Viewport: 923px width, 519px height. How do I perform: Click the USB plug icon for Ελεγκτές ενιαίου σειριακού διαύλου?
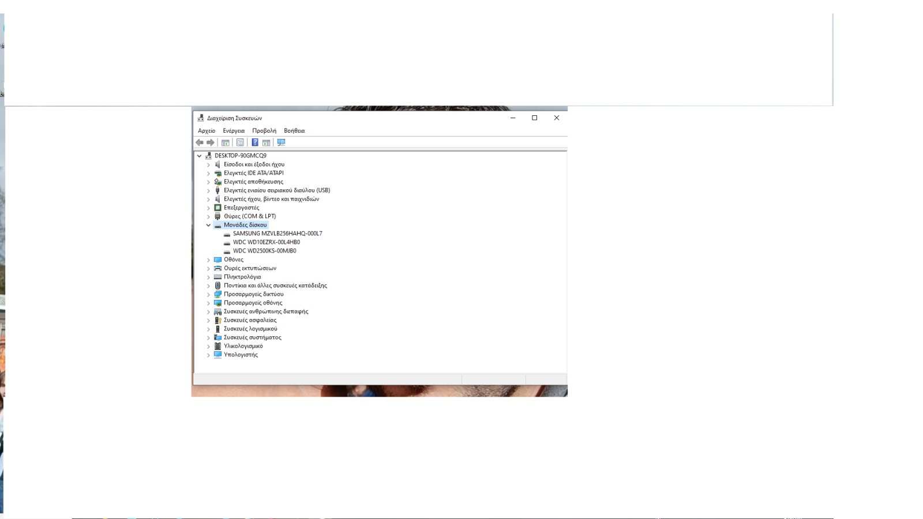[x=217, y=190]
